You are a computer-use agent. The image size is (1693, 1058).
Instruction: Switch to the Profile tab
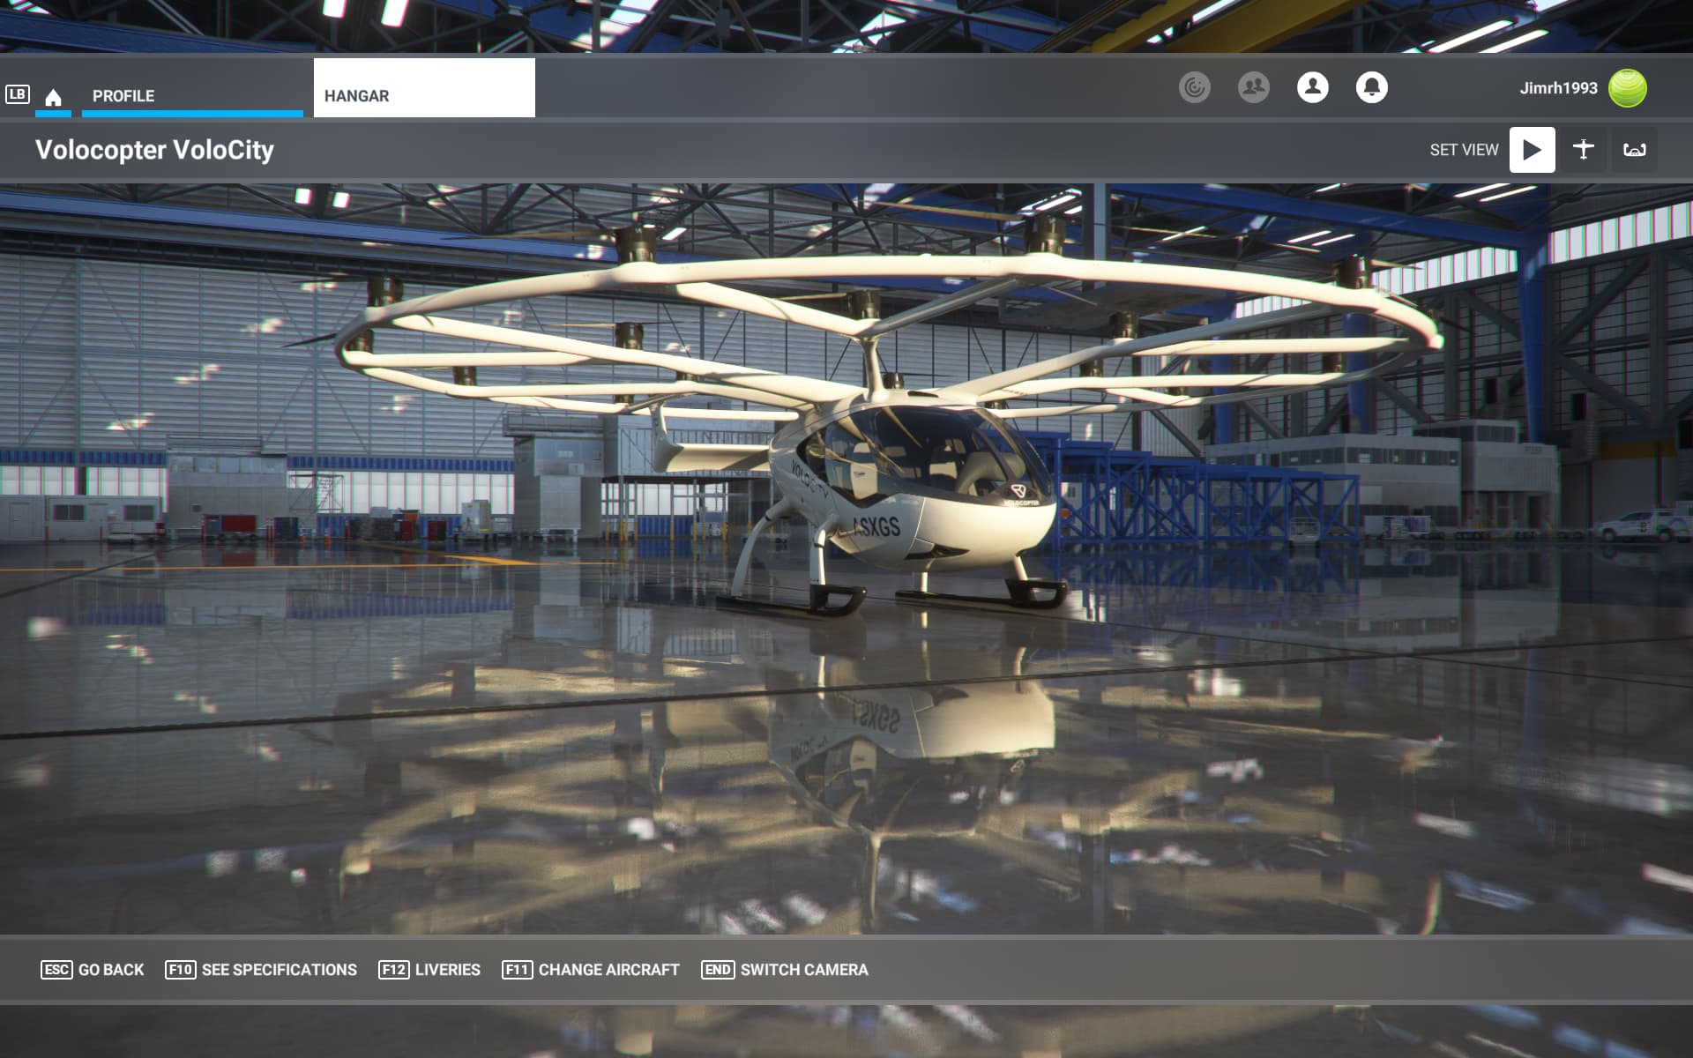[123, 96]
